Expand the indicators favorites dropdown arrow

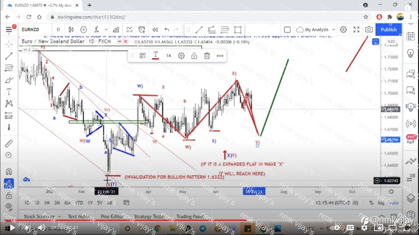pos(106,30)
